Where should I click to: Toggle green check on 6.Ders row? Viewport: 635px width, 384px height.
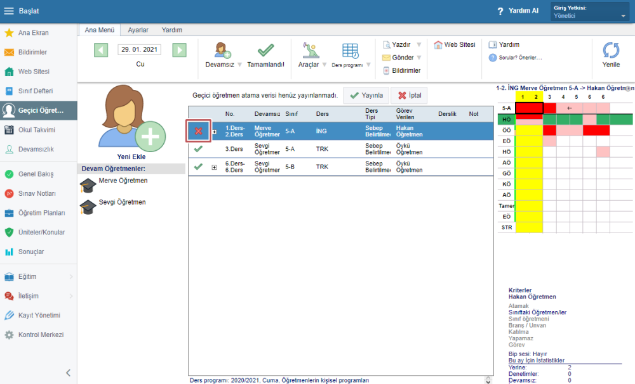click(198, 167)
